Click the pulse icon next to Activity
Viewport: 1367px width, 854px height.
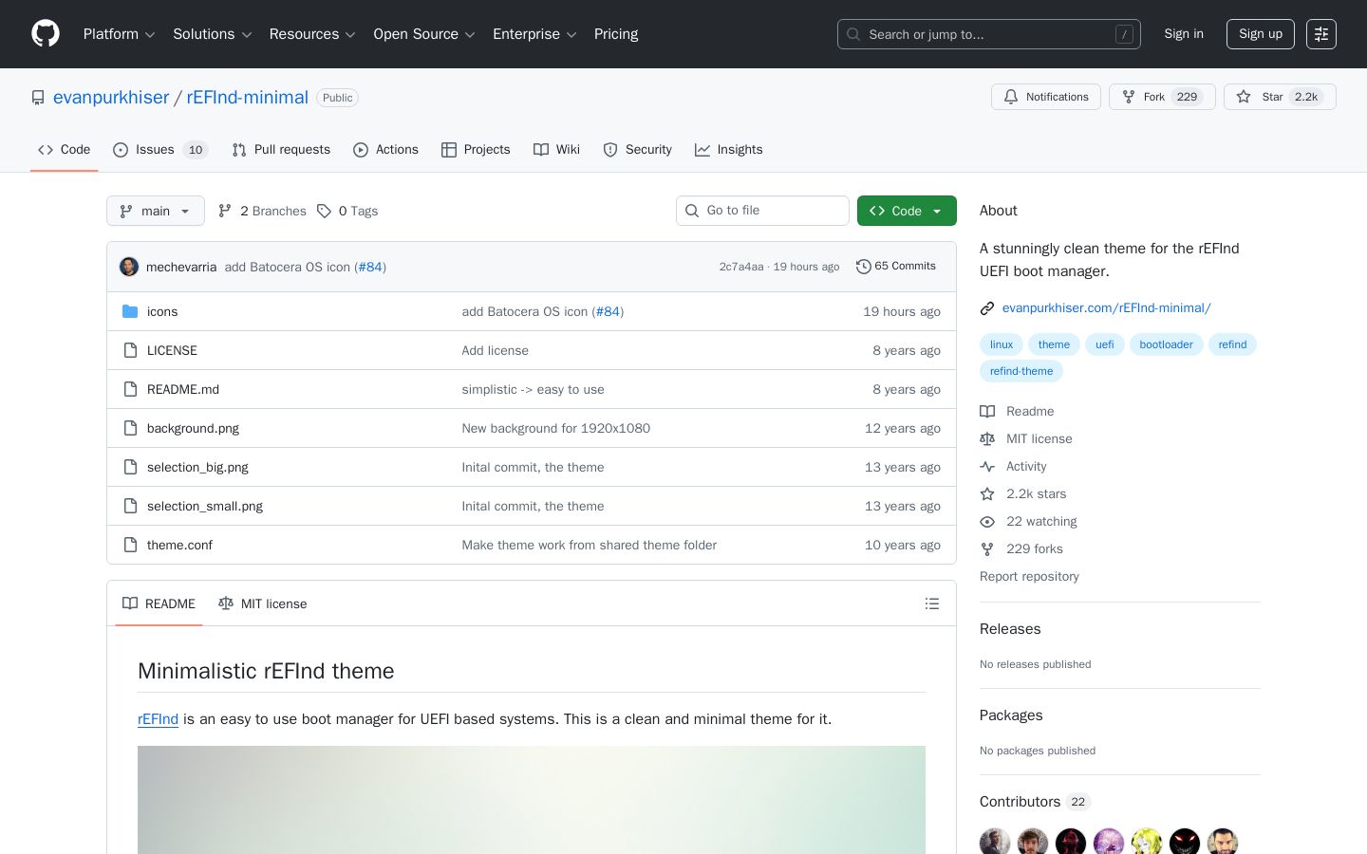tap(987, 466)
